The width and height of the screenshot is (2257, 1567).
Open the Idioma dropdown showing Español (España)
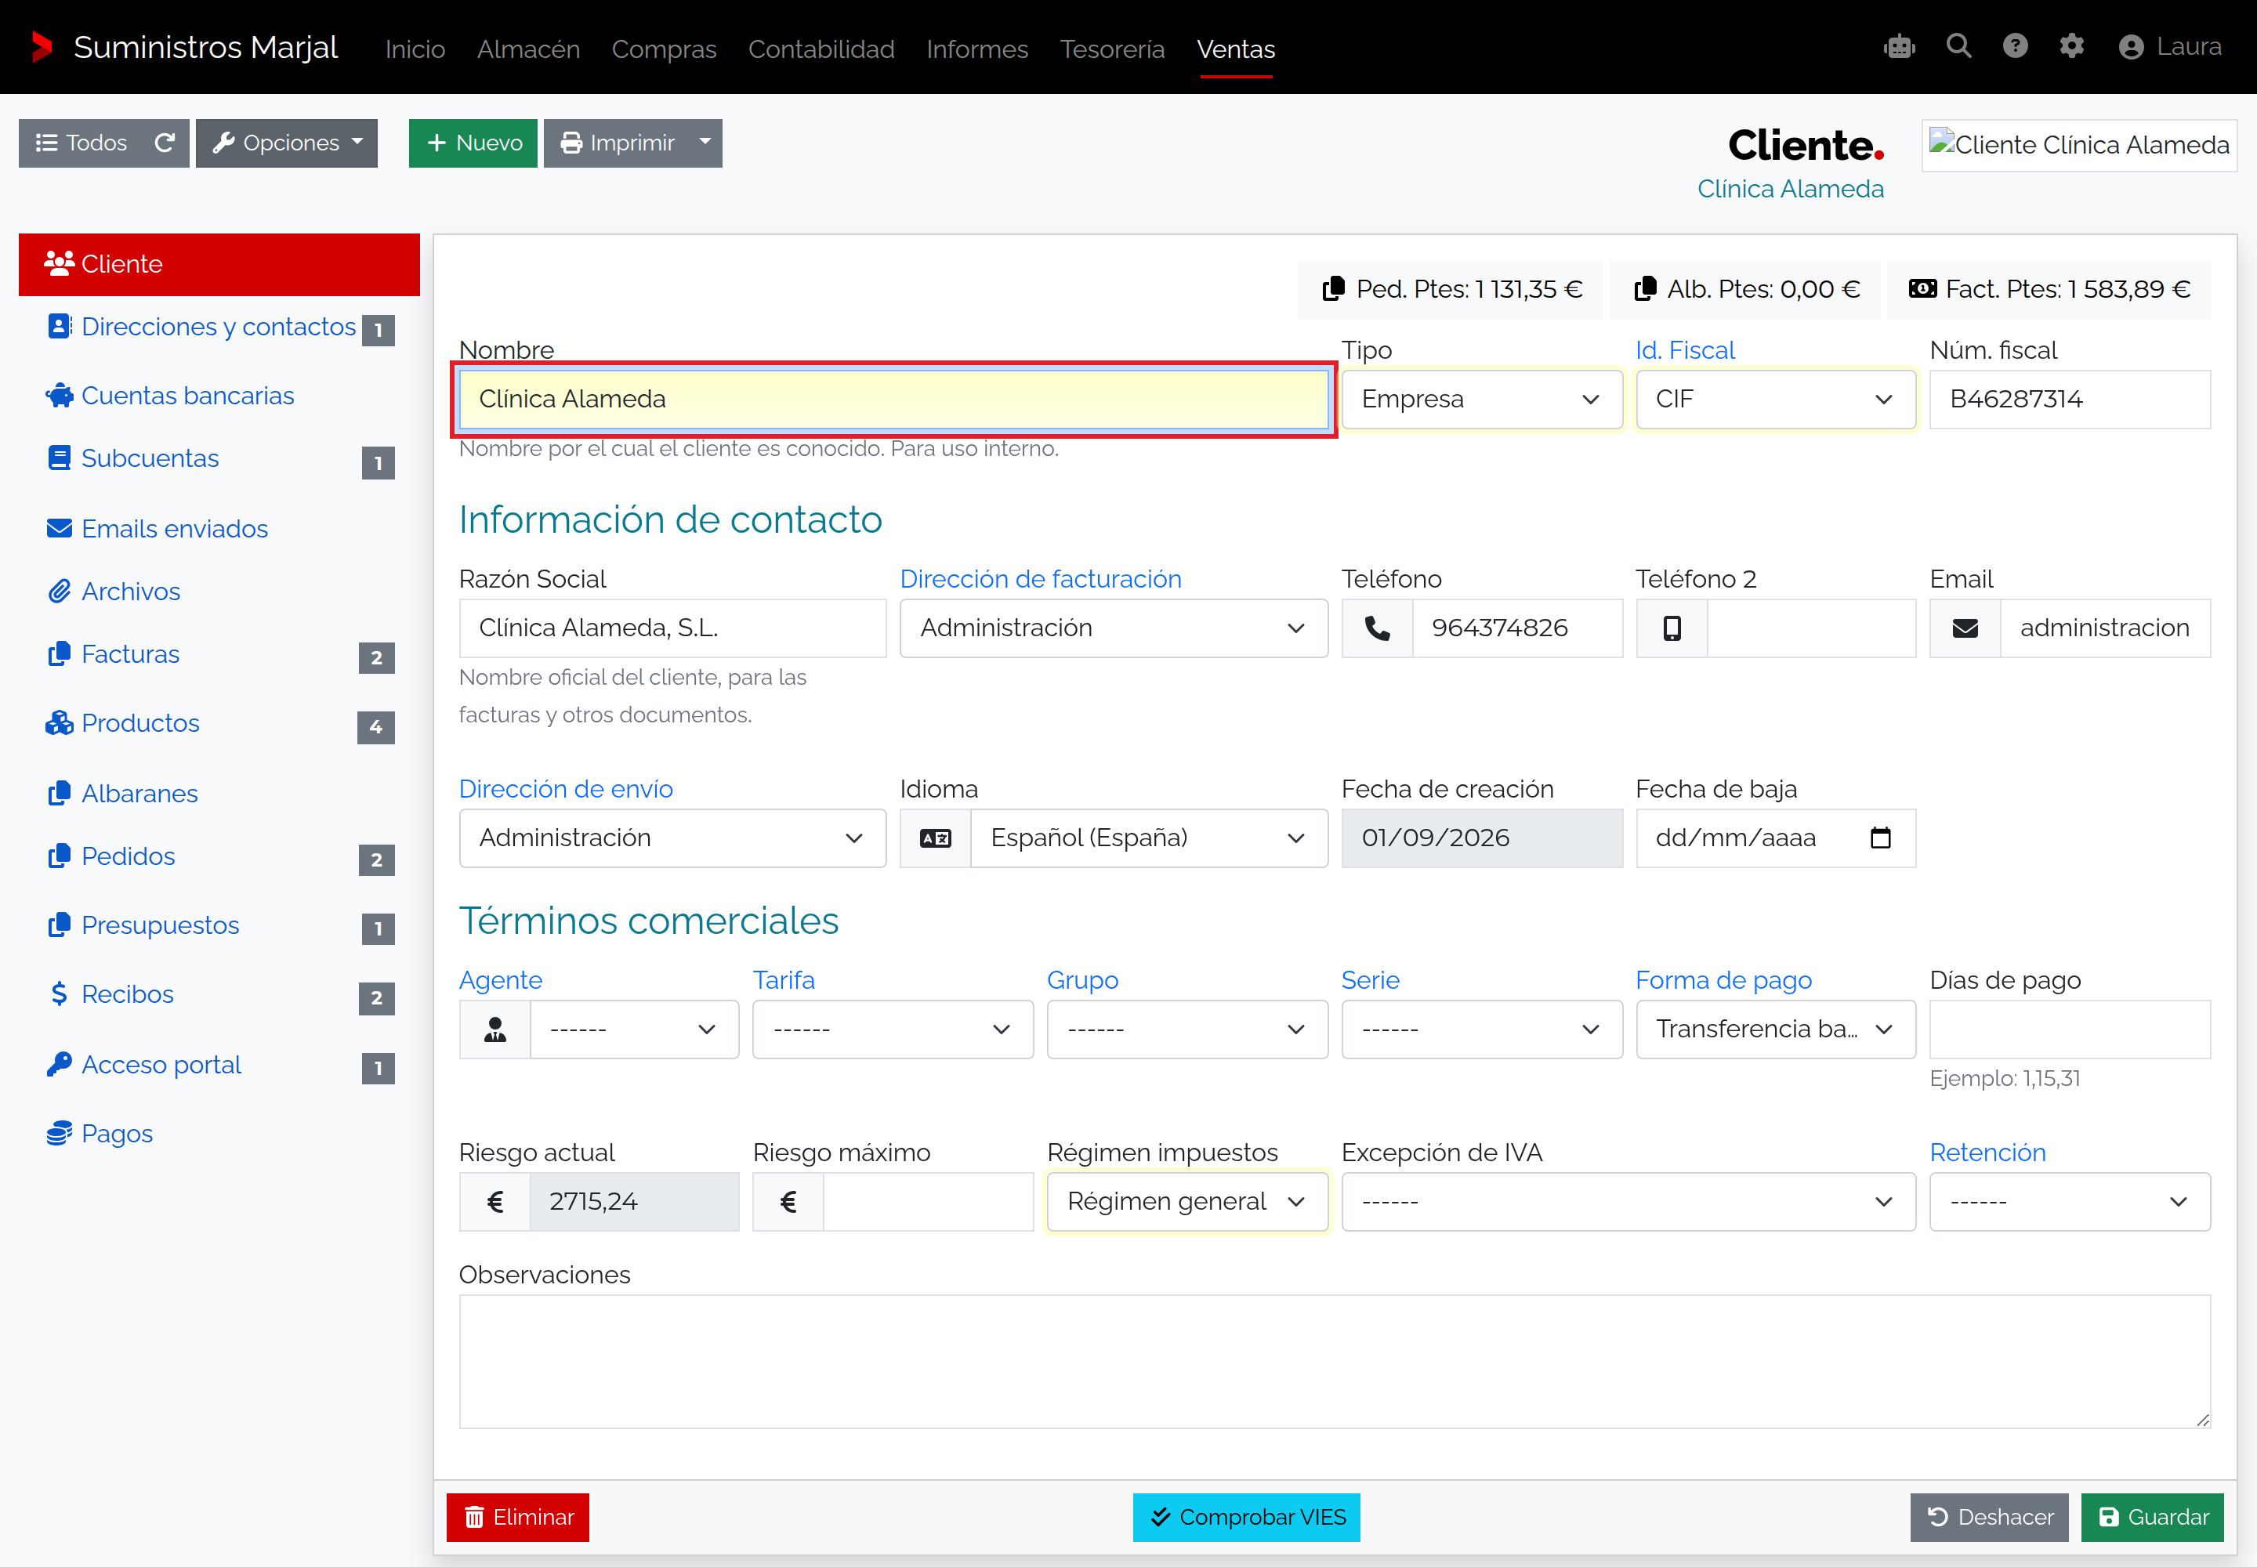(1148, 838)
